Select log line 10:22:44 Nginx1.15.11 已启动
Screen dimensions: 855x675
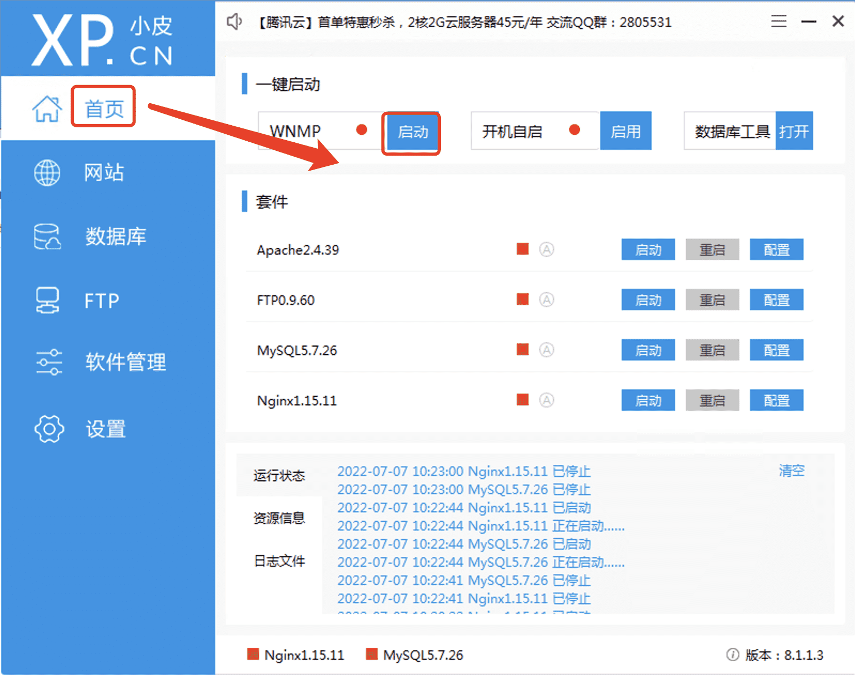pyautogui.click(x=464, y=508)
